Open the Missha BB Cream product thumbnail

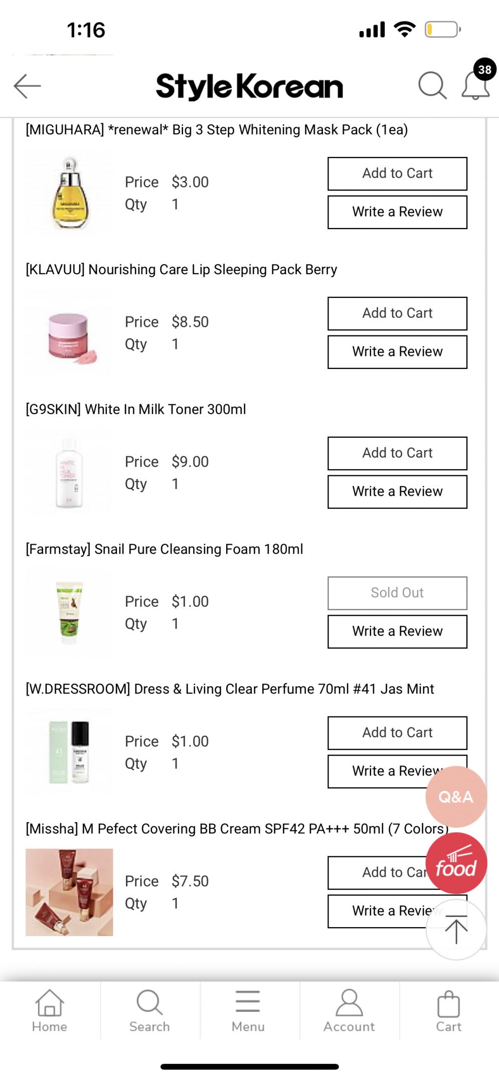click(69, 892)
